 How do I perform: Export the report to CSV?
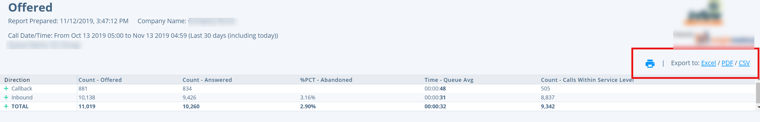coord(744,63)
